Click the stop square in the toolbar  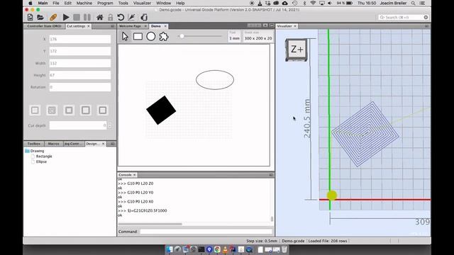click(x=77, y=17)
